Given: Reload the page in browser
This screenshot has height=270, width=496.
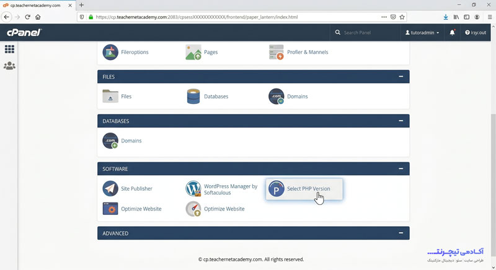Looking at the screenshot, I should pyautogui.click(x=27, y=17).
